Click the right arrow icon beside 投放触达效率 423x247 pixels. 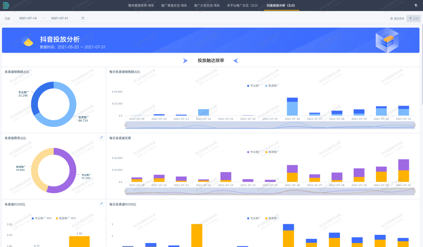(x=185, y=61)
